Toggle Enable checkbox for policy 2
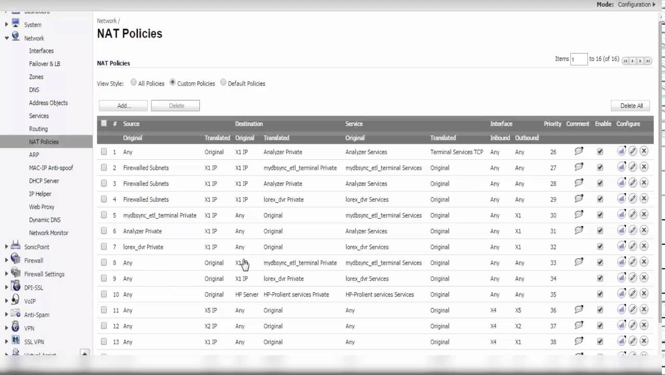The width and height of the screenshot is (665, 375). [x=600, y=167]
